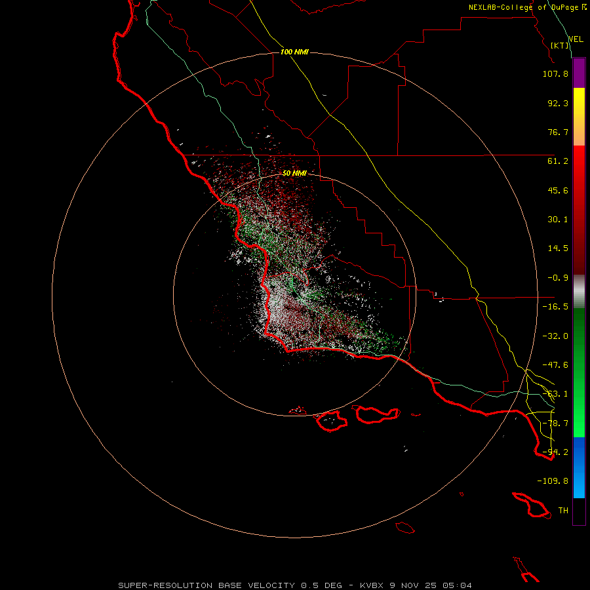Viewport: 590px width, 590px height.
Task: Click the 100 NMI range ring label
Action: coord(294,52)
